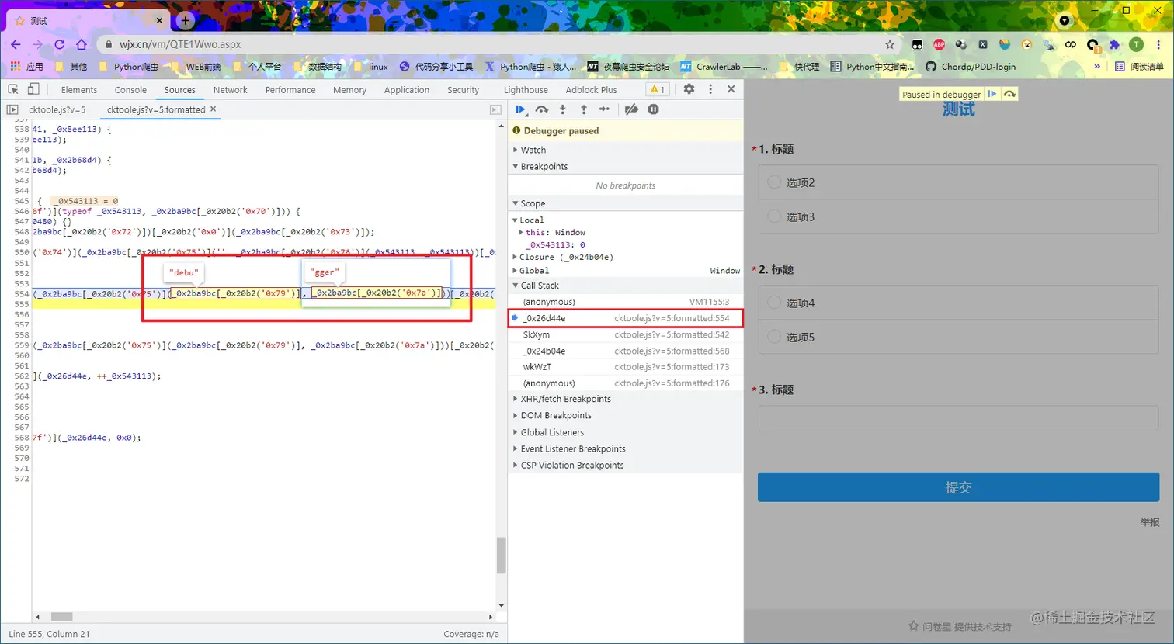Open the cktoole.js?v=5 file tab
Viewport: 1174px width, 644px height.
57,109
